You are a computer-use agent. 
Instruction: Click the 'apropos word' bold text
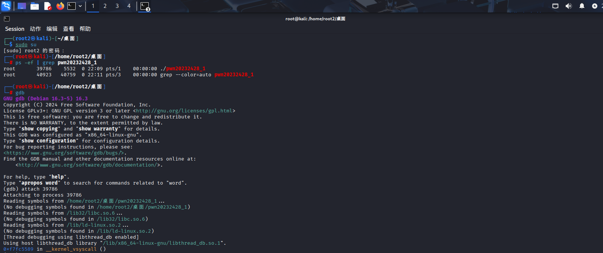point(40,183)
